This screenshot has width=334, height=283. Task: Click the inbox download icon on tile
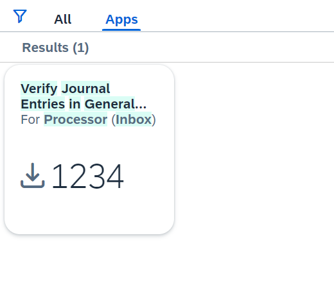click(33, 176)
